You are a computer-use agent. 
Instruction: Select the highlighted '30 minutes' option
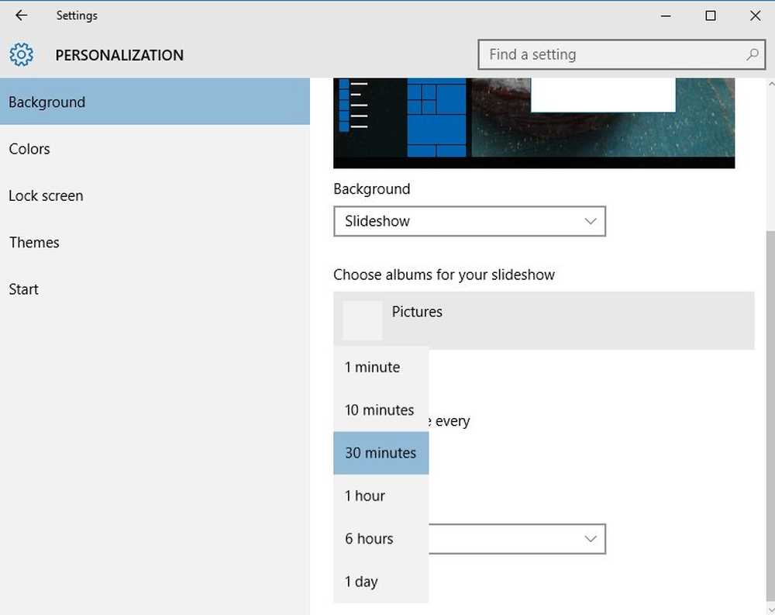381,453
